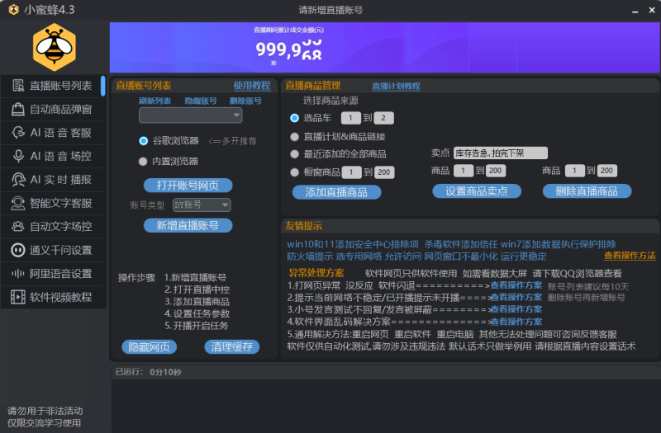Go to AI 语音 场控 page
Viewport: 661px width, 433px height.
point(53,156)
